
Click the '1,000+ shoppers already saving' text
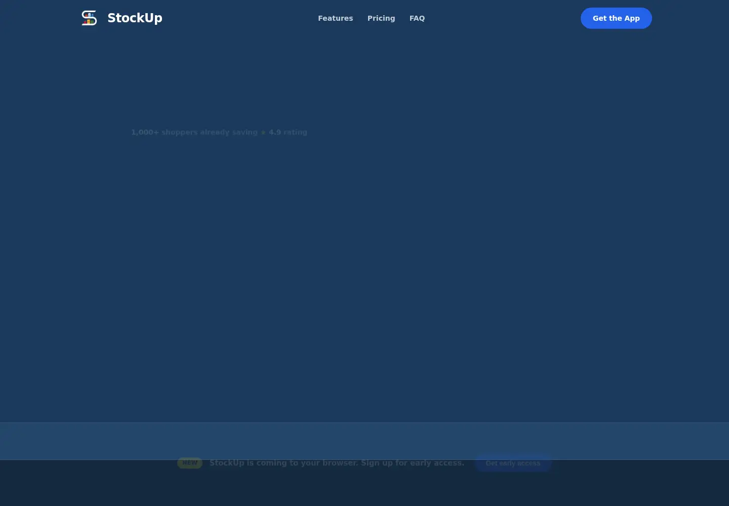pyautogui.click(x=194, y=132)
